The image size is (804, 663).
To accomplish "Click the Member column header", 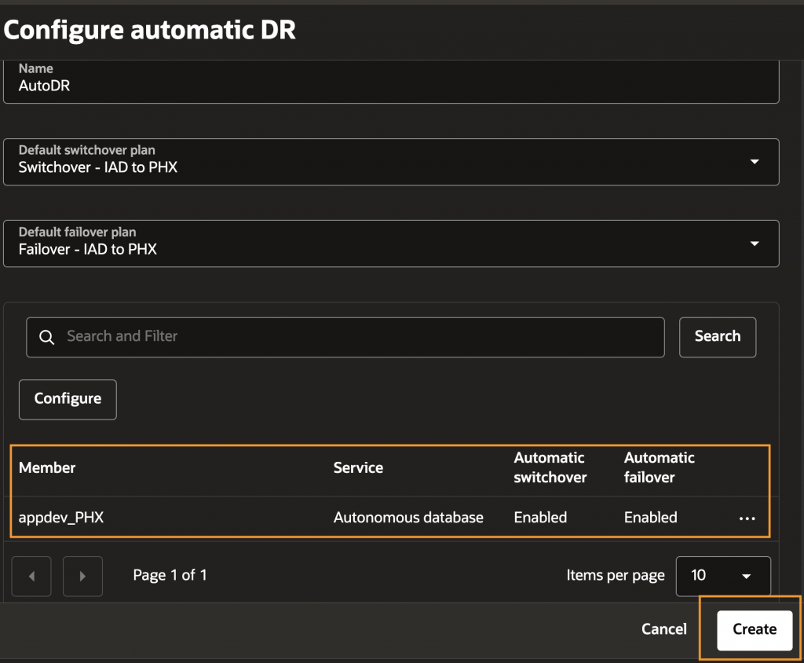I will [x=47, y=467].
